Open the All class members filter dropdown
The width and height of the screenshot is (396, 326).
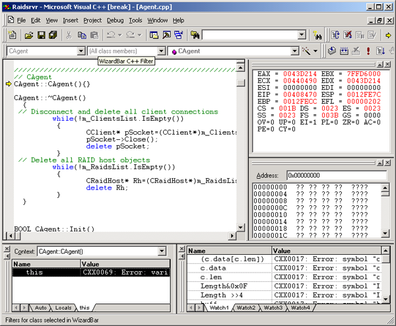(x=161, y=51)
